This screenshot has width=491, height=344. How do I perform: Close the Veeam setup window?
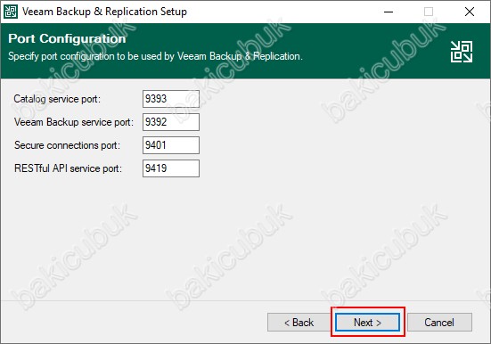[470, 12]
